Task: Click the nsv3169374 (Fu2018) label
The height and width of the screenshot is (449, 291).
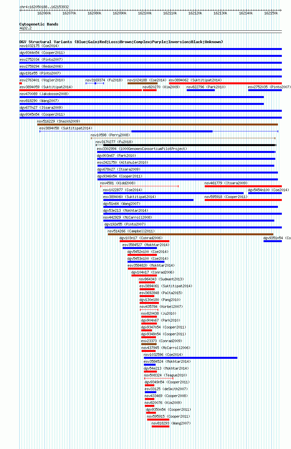Action: point(104,80)
